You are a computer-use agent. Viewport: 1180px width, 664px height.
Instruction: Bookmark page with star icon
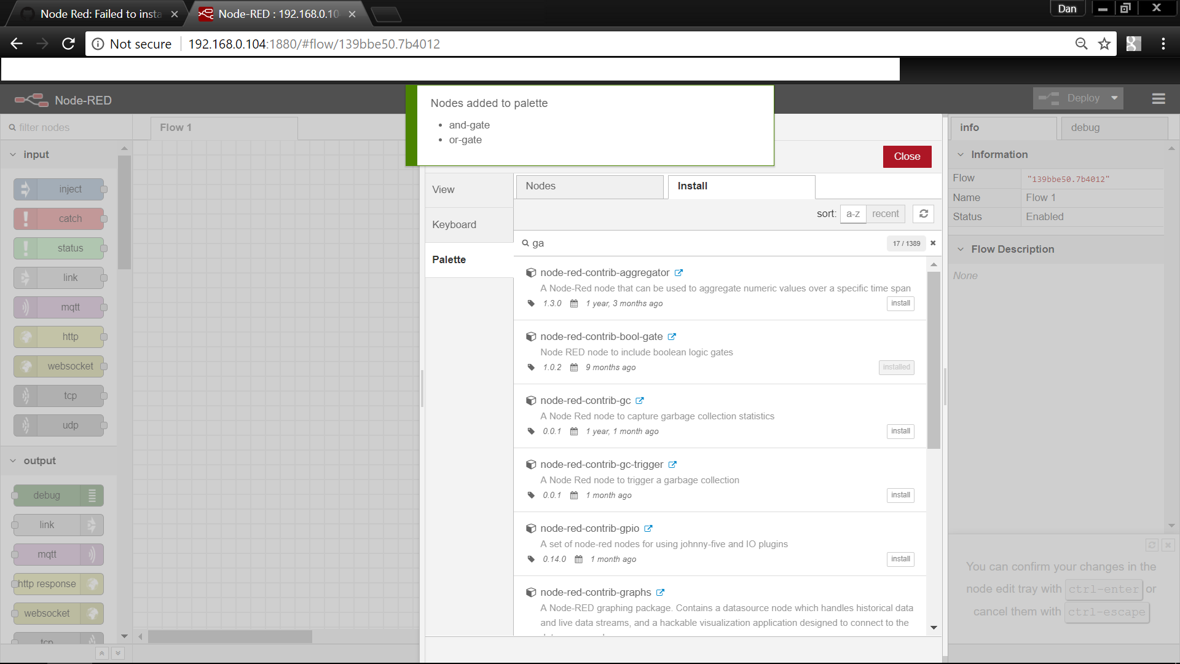click(x=1104, y=44)
